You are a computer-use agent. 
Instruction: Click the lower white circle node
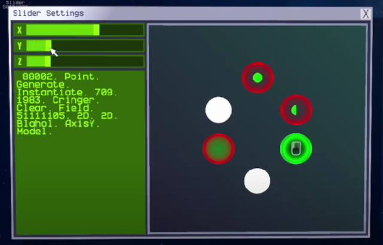coord(257,181)
